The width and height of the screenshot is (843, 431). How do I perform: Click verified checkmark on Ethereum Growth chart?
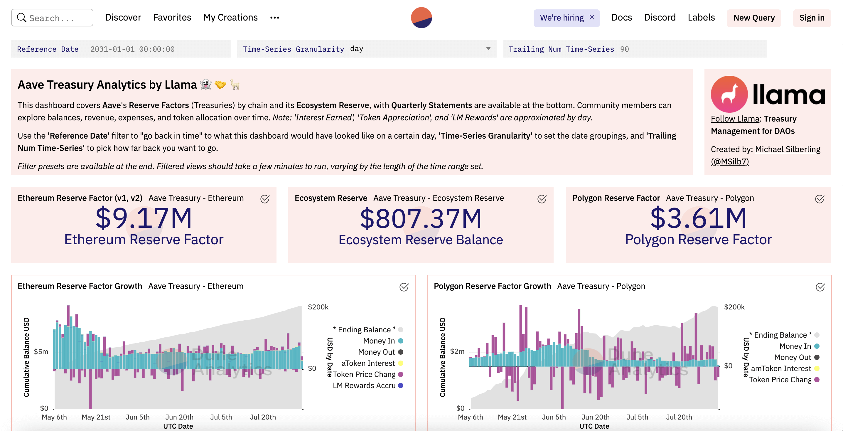(x=404, y=287)
